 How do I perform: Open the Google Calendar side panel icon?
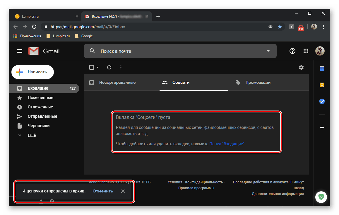click(x=322, y=69)
